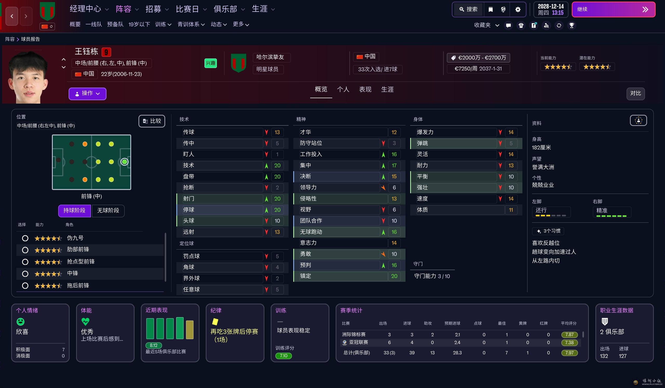
Task: Select the 肋部前锋 role radio button
Action: coord(25,250)
